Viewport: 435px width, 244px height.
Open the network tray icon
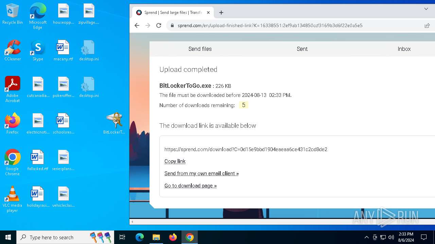pos(383,237)
